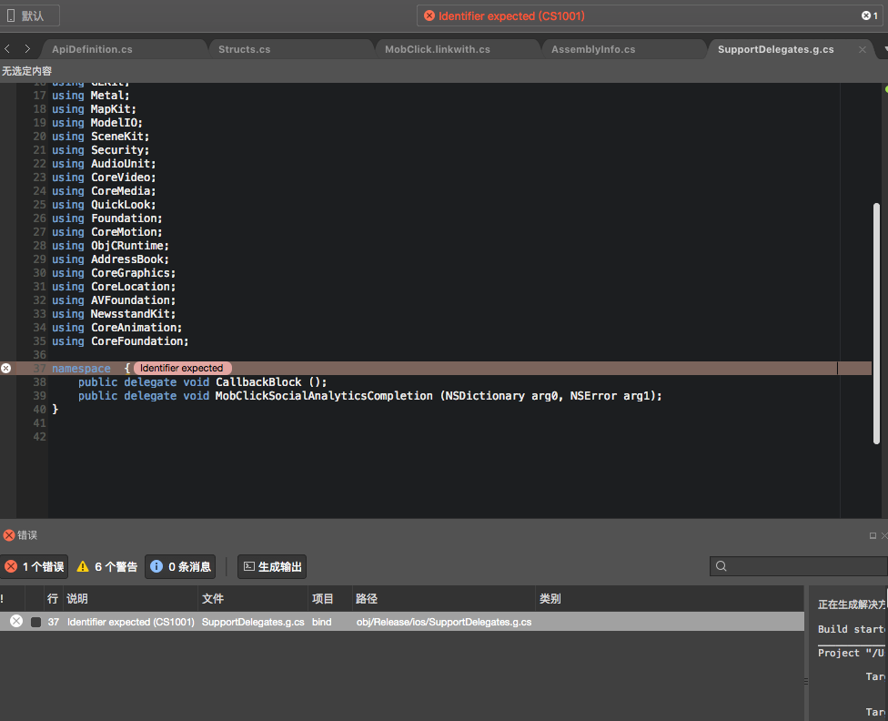Viewport: 888px width, 721px height.
Task: Click the error description 'Identifier expected (CS1001)'
Action: tap(131, 622)
